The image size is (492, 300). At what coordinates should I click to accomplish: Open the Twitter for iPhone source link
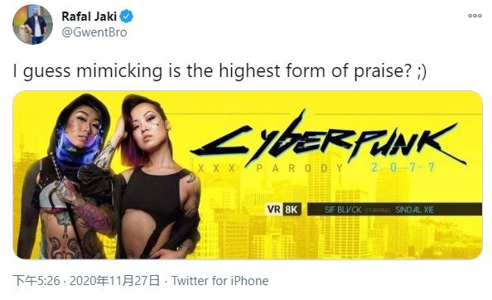[x=220, y=281]
